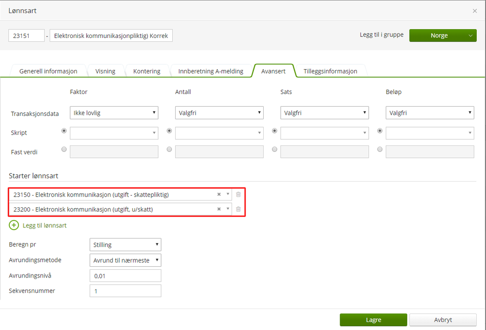This screenshot has height=330, width=486.
Task: Go to the Generell informasjon tab
Action: [48, 71]
